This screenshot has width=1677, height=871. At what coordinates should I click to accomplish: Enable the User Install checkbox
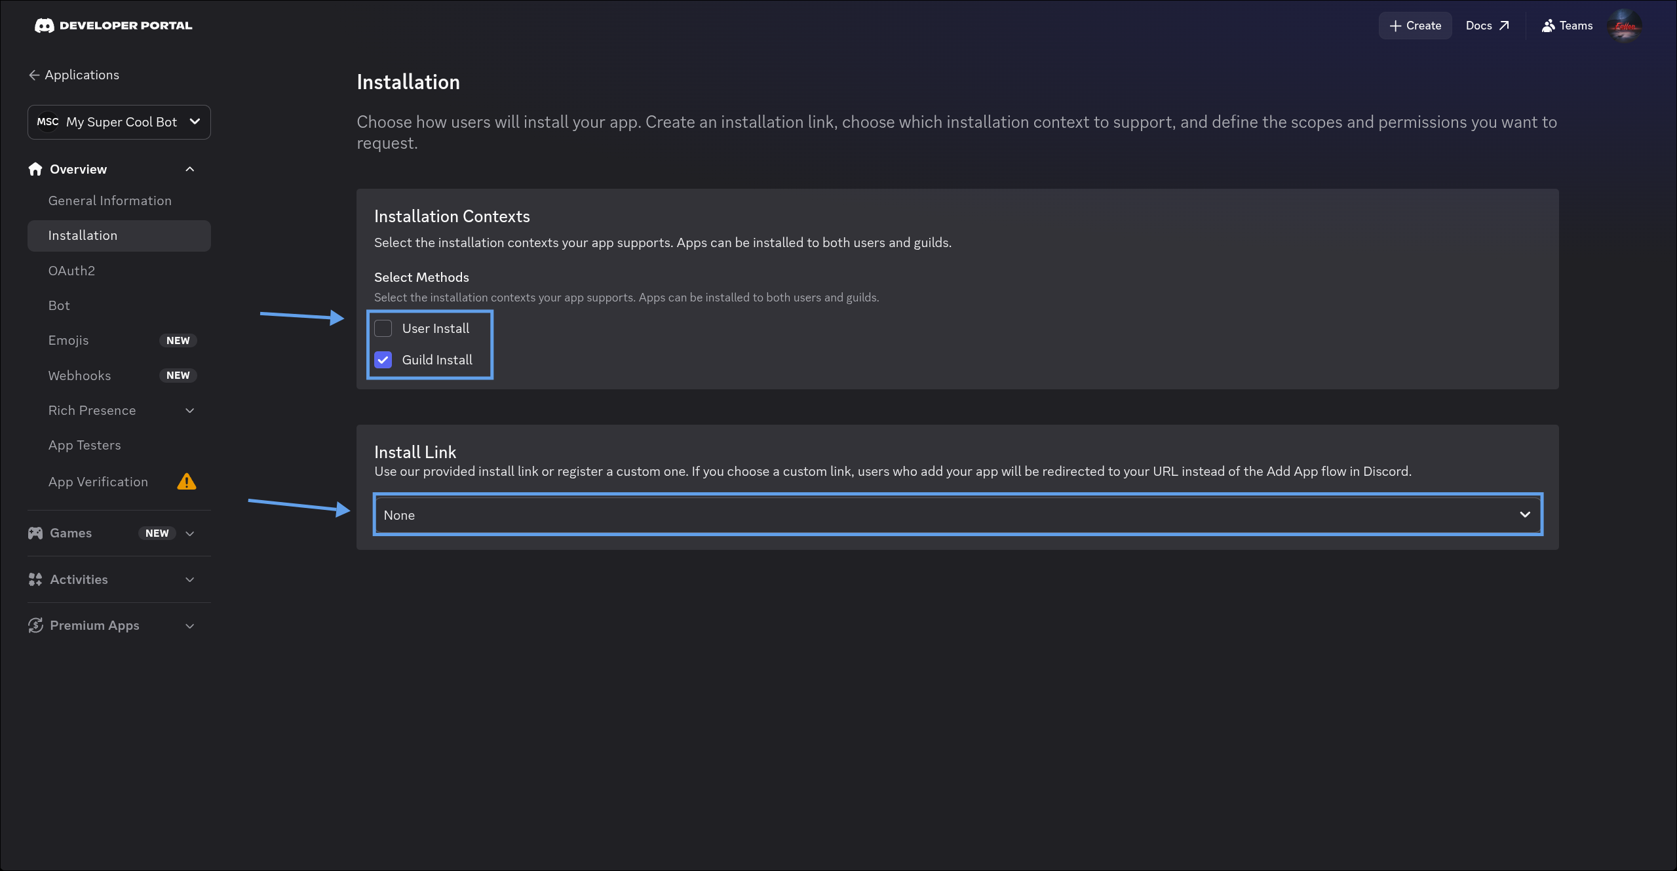click(383, 328)
